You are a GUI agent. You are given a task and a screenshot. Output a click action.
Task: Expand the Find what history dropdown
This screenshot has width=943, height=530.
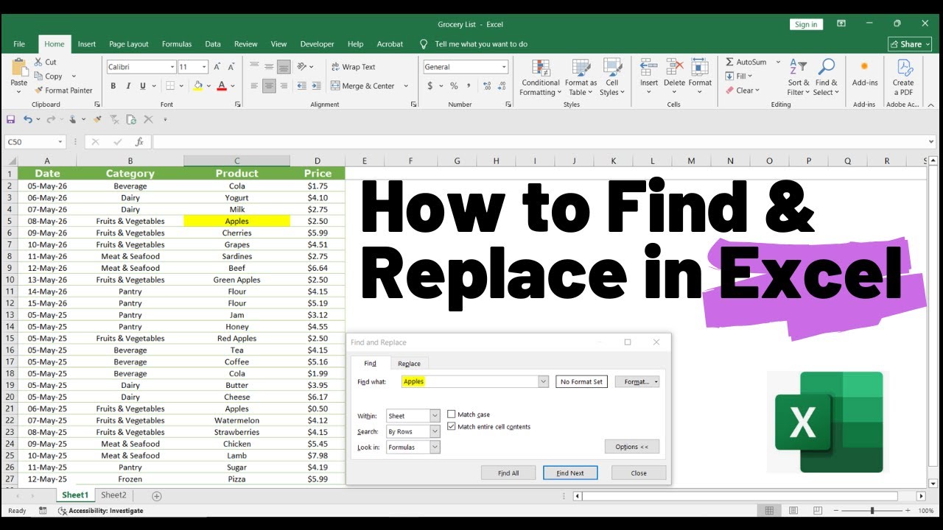(x=543, y=381)
